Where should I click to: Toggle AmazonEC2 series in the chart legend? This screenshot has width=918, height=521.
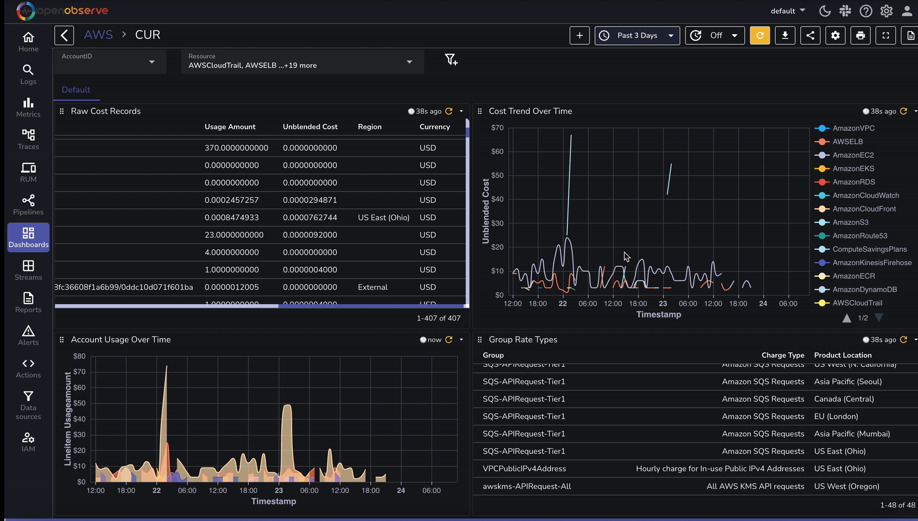(854, 155)
